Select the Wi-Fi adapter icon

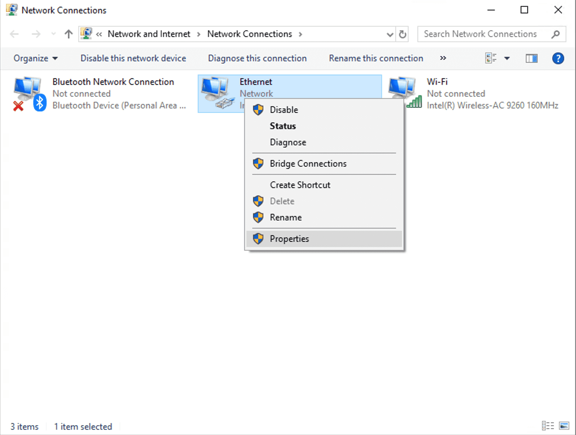[405, 93]
